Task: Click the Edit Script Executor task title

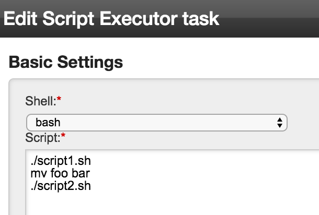Action: (x=111, y=19)
